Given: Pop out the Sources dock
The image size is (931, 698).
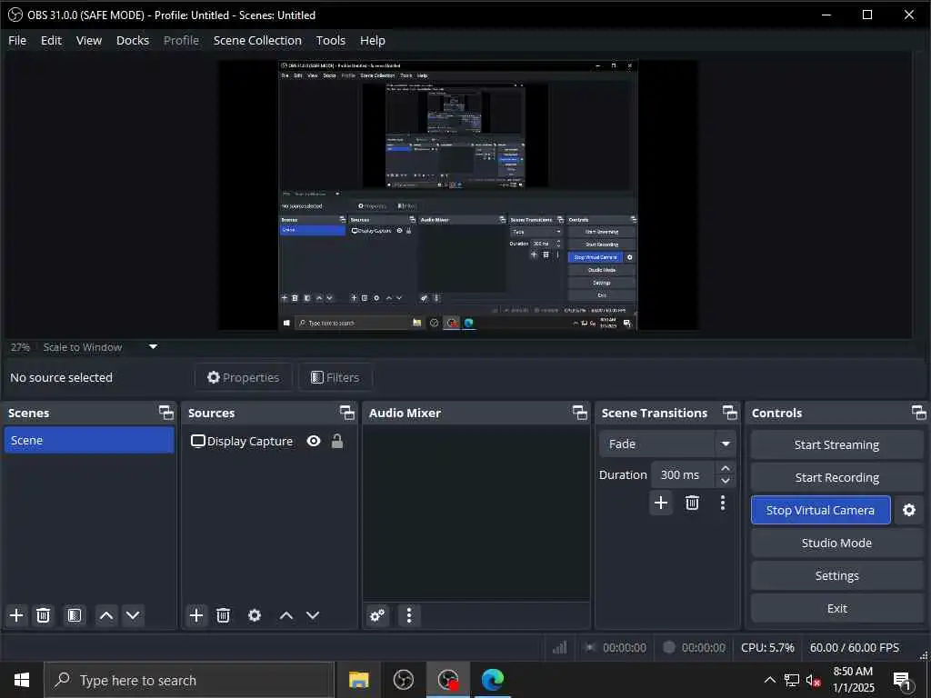Looking at the screenshot, I should tap(346, 413).
